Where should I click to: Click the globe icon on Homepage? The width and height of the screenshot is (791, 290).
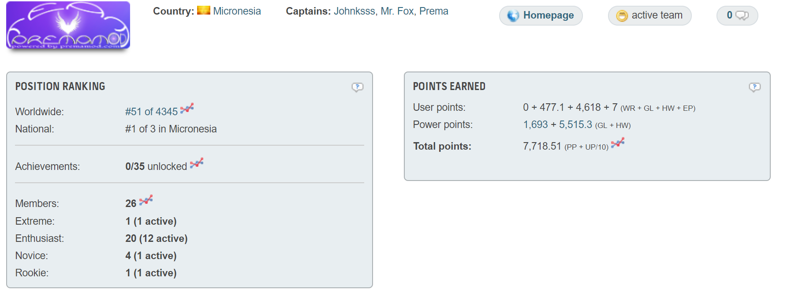click(x=513, y=16)
